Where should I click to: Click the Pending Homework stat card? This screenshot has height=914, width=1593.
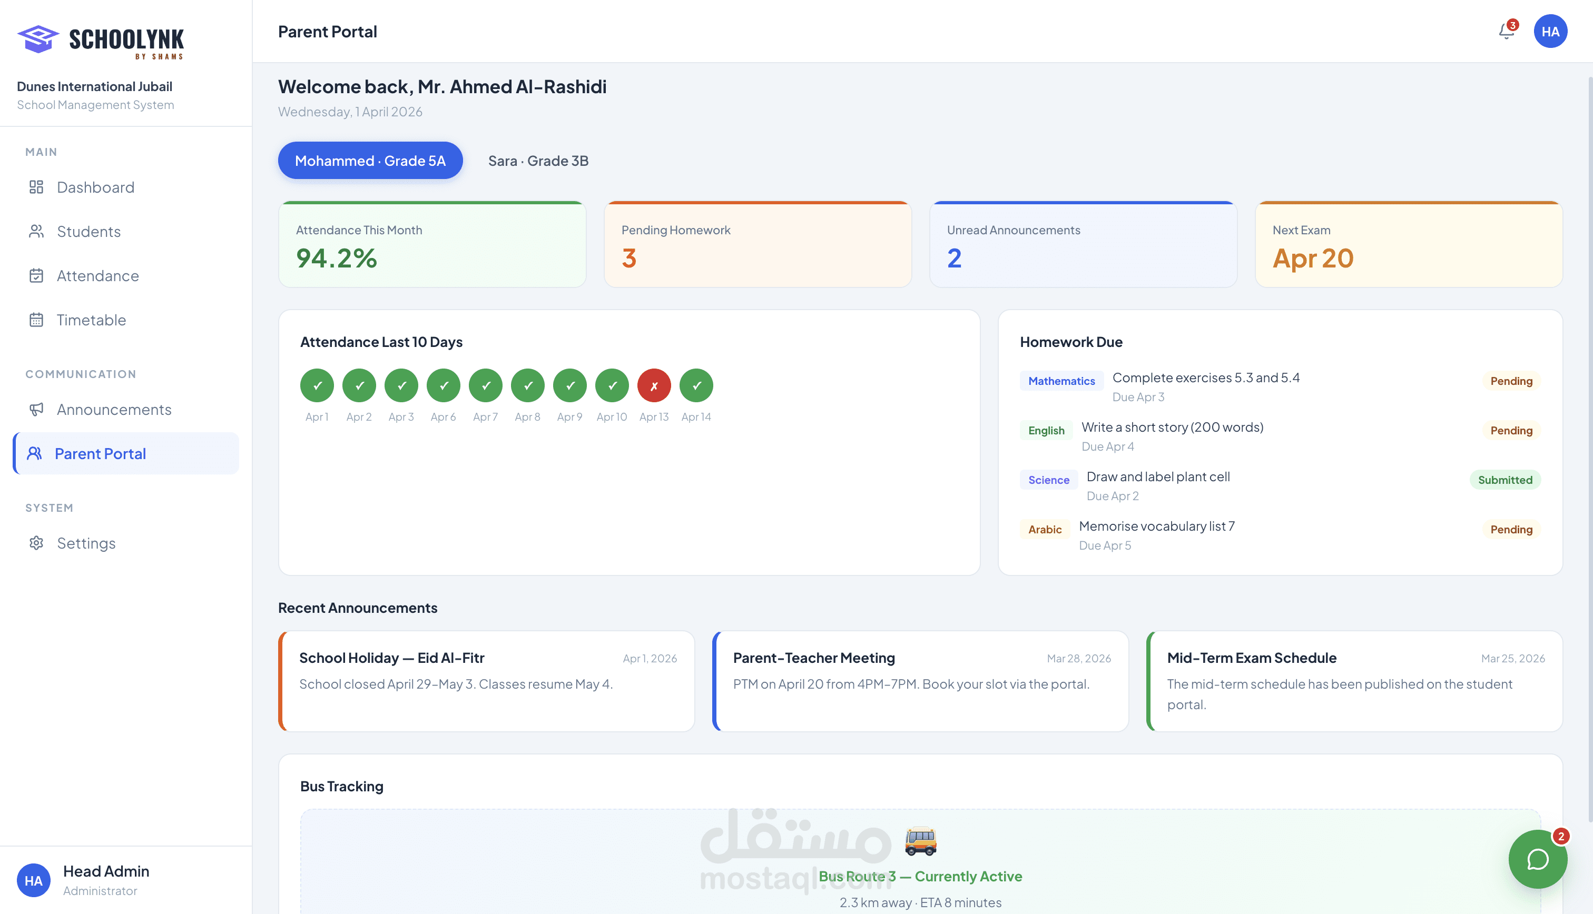[x=758, y=245]
